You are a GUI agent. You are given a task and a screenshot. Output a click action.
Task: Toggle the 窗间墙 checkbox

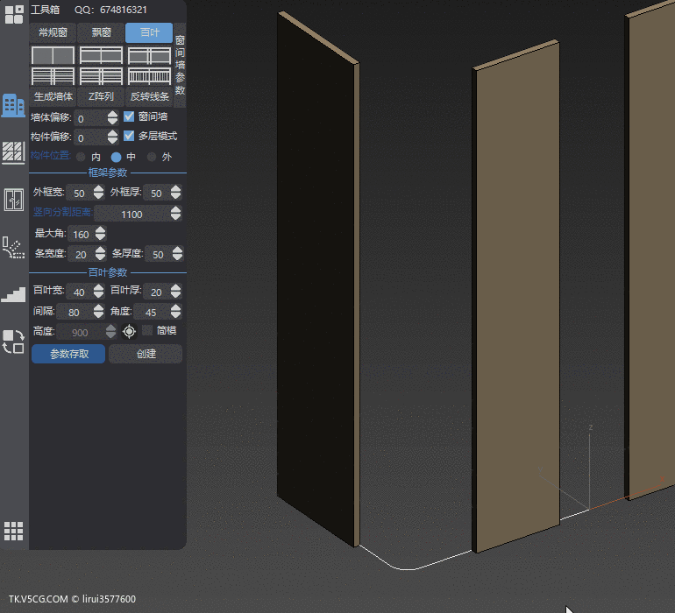(129, 116)
